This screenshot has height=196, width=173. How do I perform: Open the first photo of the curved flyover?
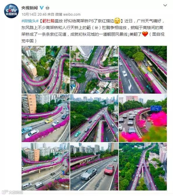tap(45, 70)
